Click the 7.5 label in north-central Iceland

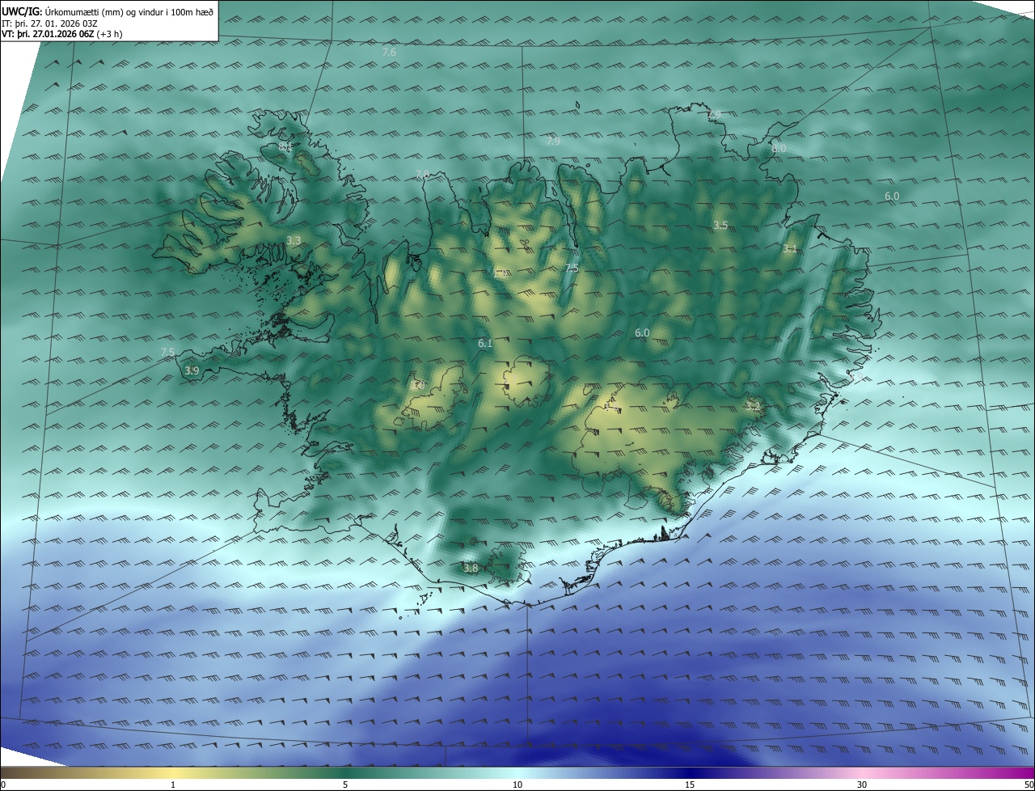pyautogui.click(x=572, y=268)
